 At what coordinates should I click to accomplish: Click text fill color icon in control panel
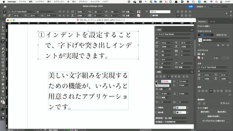click(139, 12)
